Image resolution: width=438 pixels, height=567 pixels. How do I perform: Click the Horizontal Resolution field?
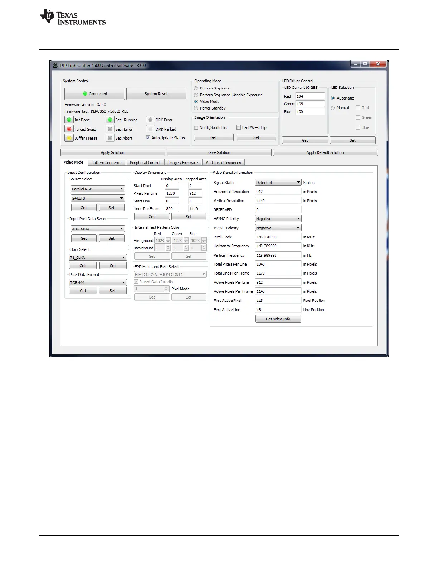[x=278, y=192]
